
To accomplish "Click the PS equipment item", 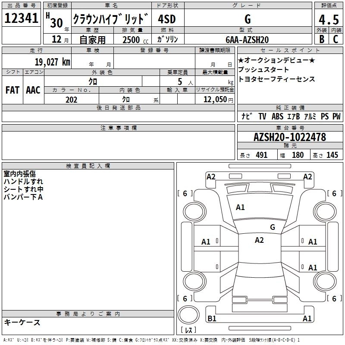I will (x=325, y=116).
